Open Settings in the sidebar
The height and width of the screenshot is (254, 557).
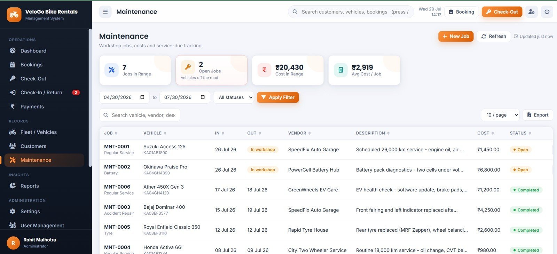coord(45,212)
